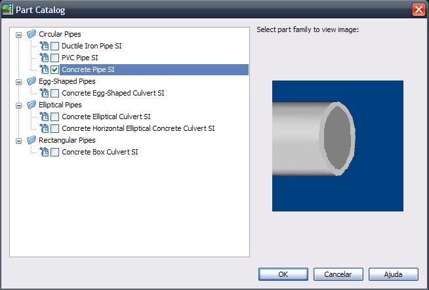429x290 pixels.
Task: Click the concrete pipe preview image
Action: click(x=338, y=146)
